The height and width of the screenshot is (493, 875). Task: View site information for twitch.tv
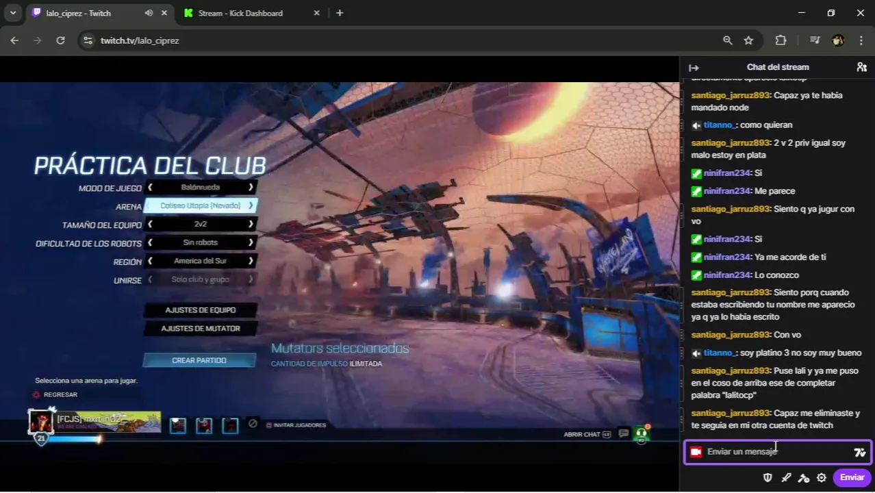tap(88, 40)
